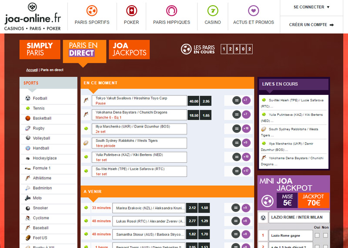Viewport: 348px width, 248px height.
Task: Select odds 1.65 for Chunichi Dragons
Action: point(206,115)
